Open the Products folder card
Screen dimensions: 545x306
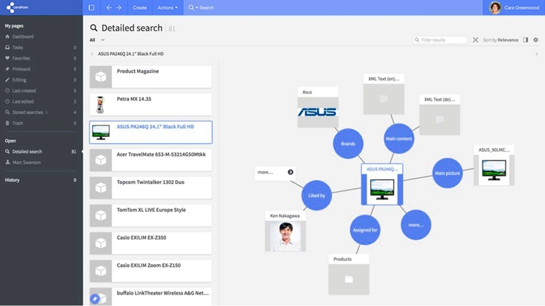coord(348,274)
